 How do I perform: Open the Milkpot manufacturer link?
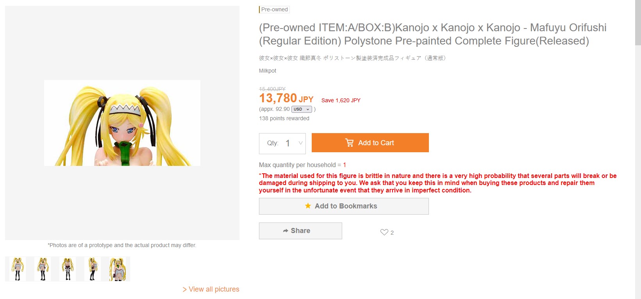tap(268, 71)
